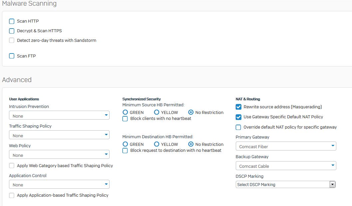Select GREEN for Minimum Source HB
This screenshot has width=352, height=206.
click(126, 113)
